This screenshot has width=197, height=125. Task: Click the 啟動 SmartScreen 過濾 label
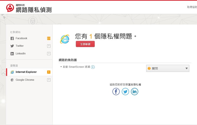click(x=76, y=67)
